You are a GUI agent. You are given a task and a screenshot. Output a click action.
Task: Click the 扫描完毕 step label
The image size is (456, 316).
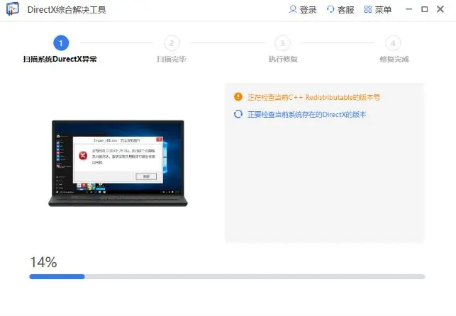[x=171, y=60]
